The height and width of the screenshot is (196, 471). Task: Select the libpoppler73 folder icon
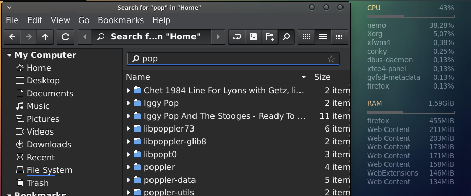click(137, 129)
